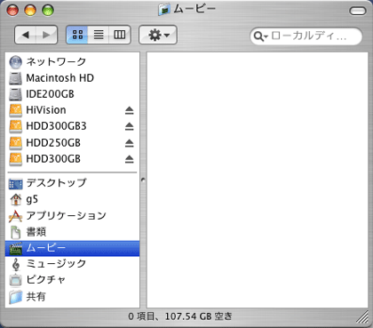373x328 pixels.
Task: Eject the HDD250GB drive
Action: (129, 143)
